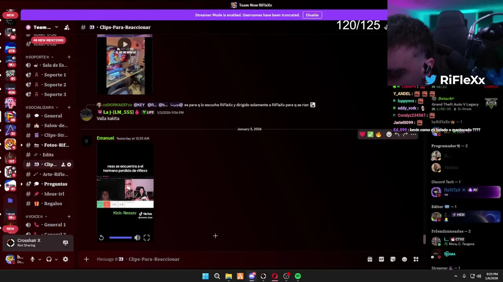Jump to the 48 New Mentions
Image resolution: width=503 pixels, height=282 pixels.
tap(48, 40)
